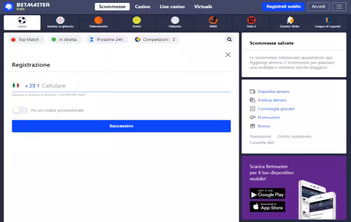Click the Cronologia giocate list icon
351x222 pixels.
tap(253, 109)
